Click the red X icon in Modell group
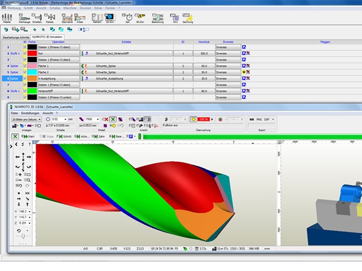This screenshot has height=271, width=362. [105, 119]
